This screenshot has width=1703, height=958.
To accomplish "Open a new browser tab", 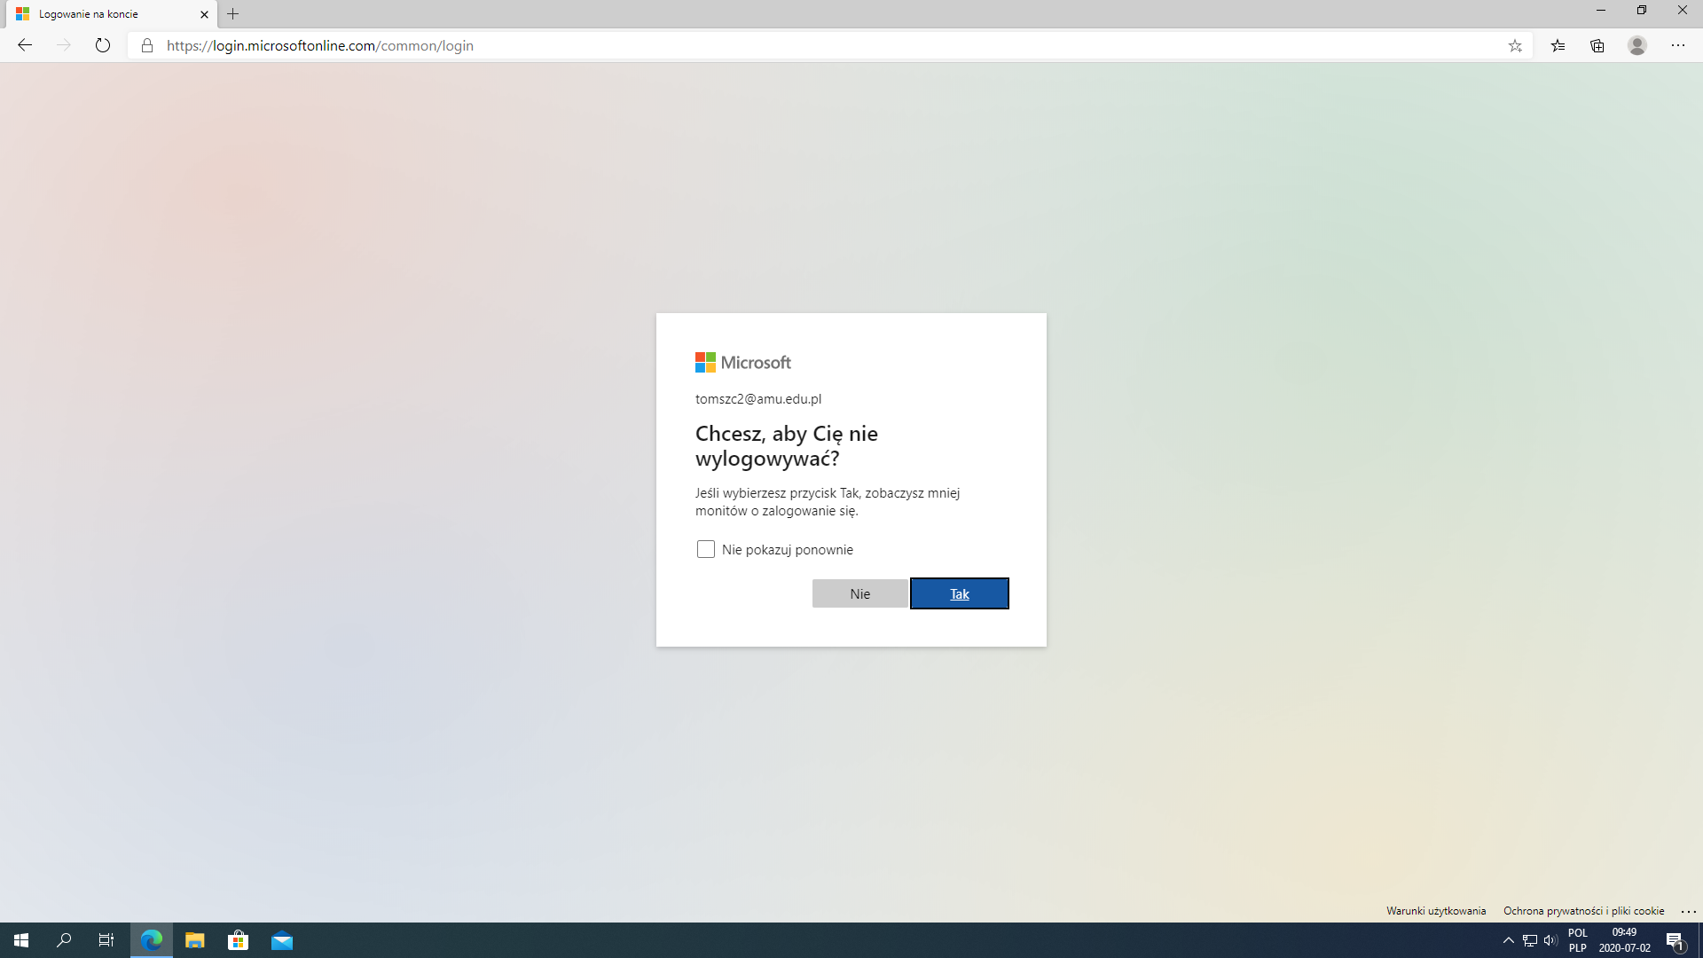I will coord(233,14).
